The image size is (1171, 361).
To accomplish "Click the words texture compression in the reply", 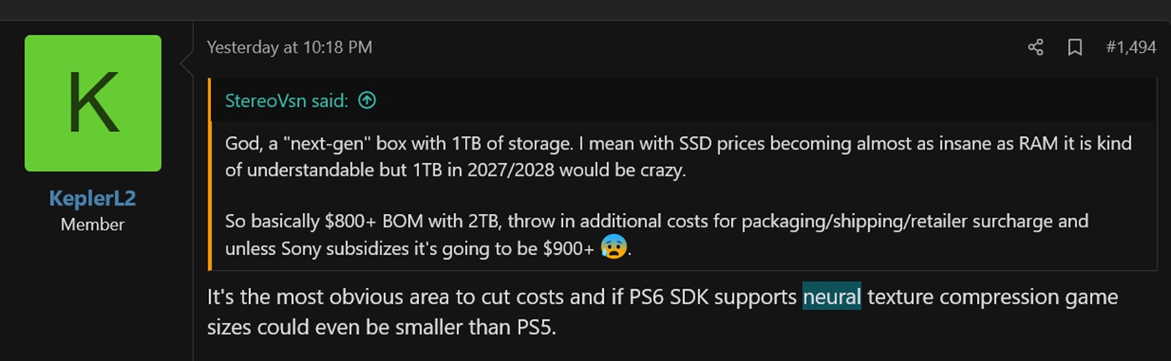I will [963, 297].
